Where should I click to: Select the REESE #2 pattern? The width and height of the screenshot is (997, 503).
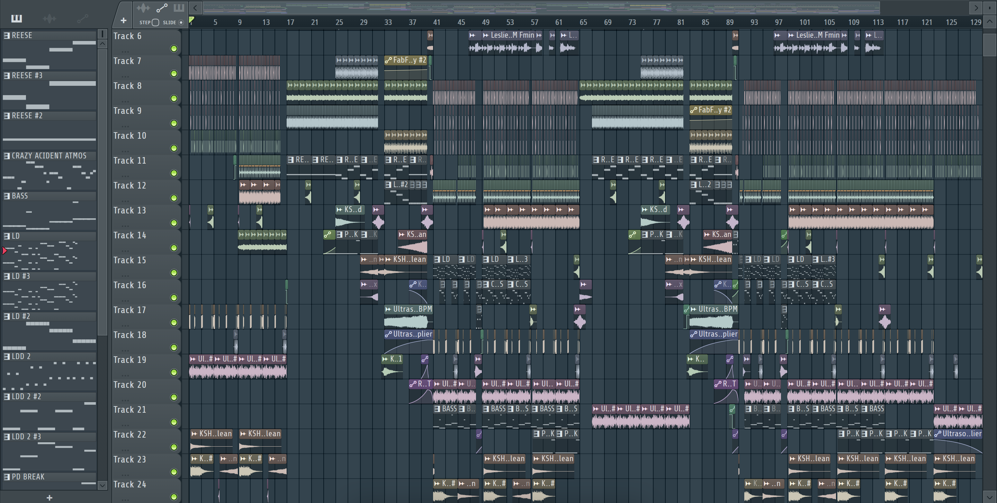49,116
